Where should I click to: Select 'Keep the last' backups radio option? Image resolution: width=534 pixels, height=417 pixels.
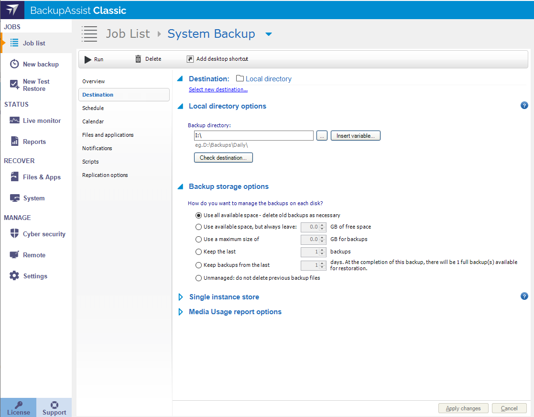[x=199, y=252]
